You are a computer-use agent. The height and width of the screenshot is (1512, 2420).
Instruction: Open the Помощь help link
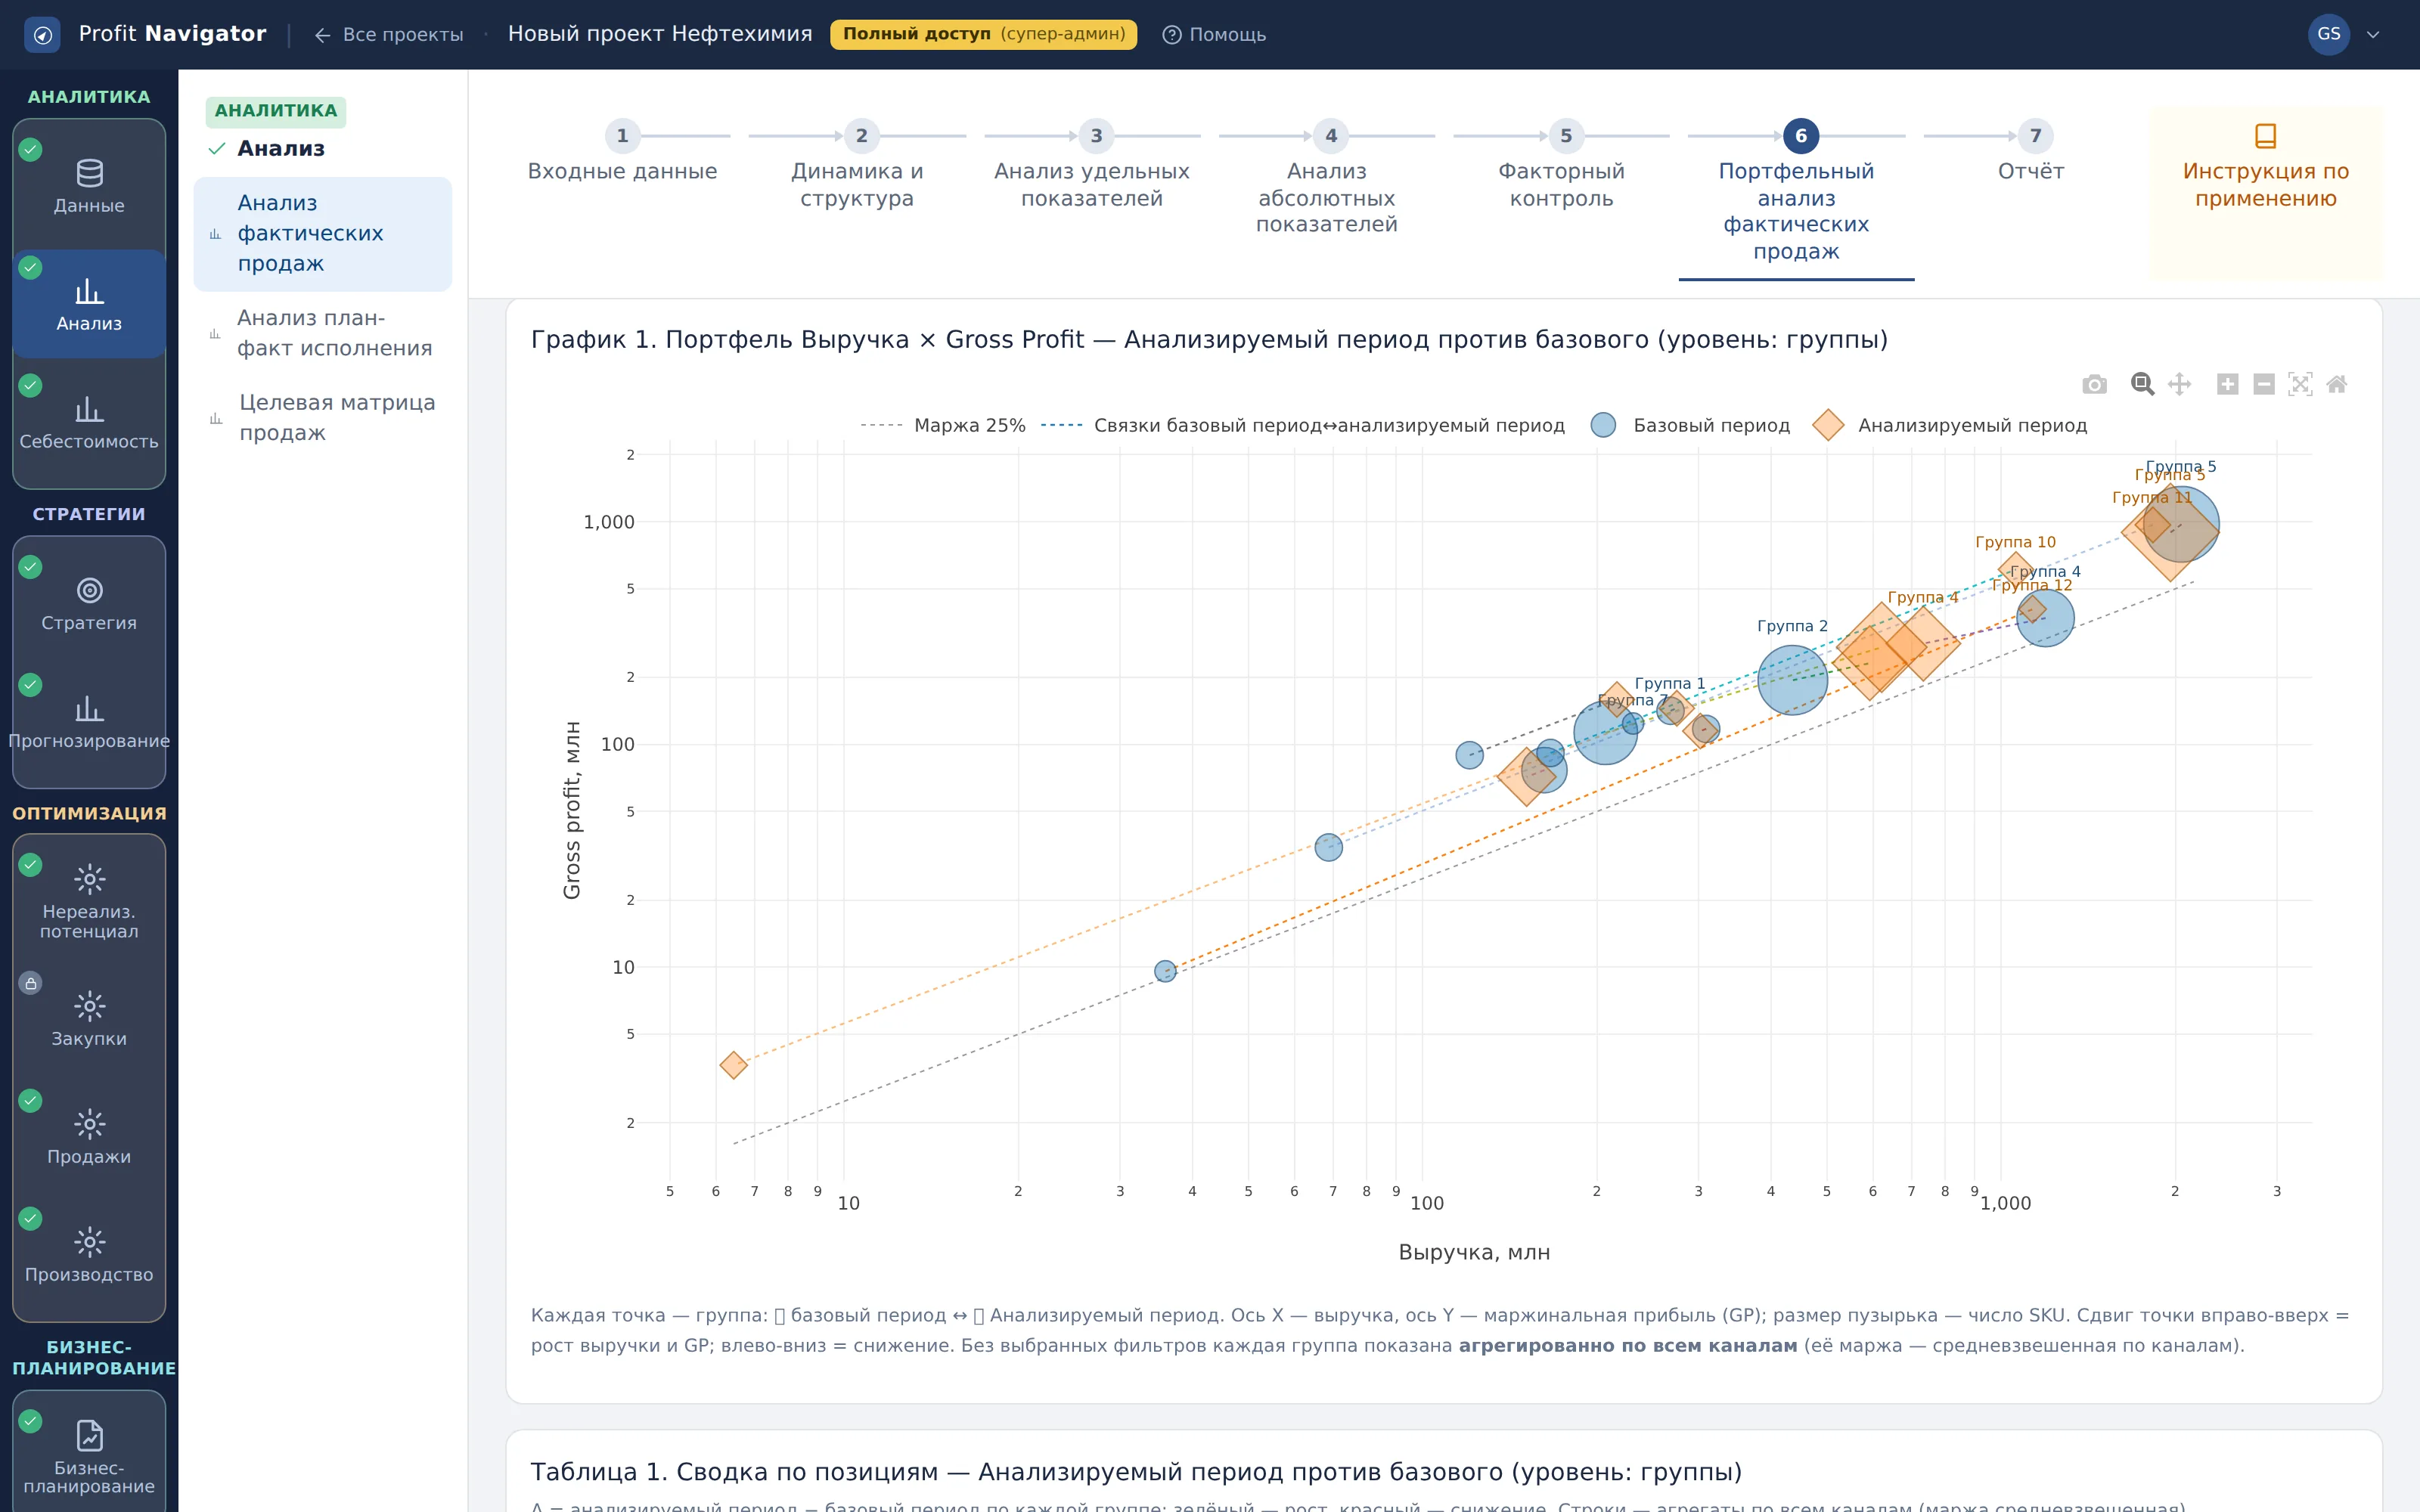[1214, 35]
